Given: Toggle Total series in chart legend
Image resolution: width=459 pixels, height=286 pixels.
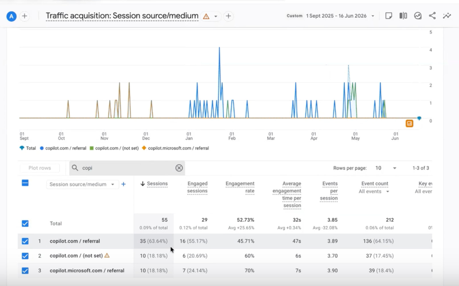Looking at the screenshot, I should tap(28, 148).
